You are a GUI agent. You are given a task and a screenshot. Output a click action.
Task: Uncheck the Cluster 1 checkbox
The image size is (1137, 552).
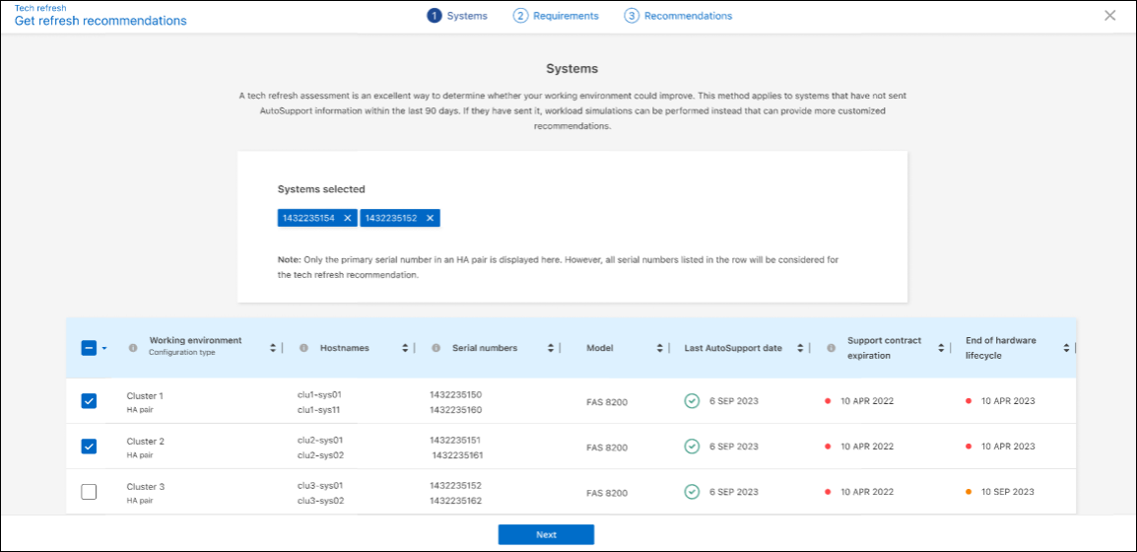(x=89, y=401)
